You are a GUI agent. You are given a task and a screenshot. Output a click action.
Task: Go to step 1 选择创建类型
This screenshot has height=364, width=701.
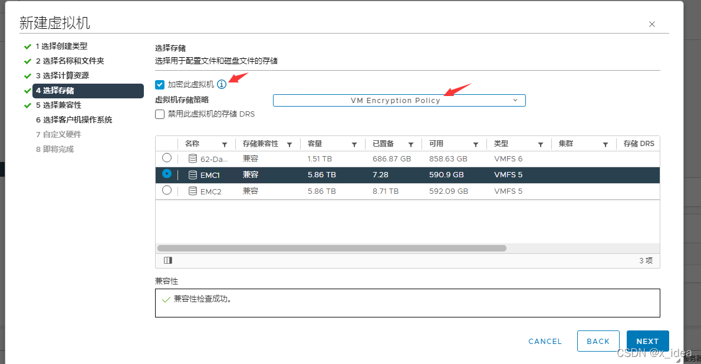[61, 46]
